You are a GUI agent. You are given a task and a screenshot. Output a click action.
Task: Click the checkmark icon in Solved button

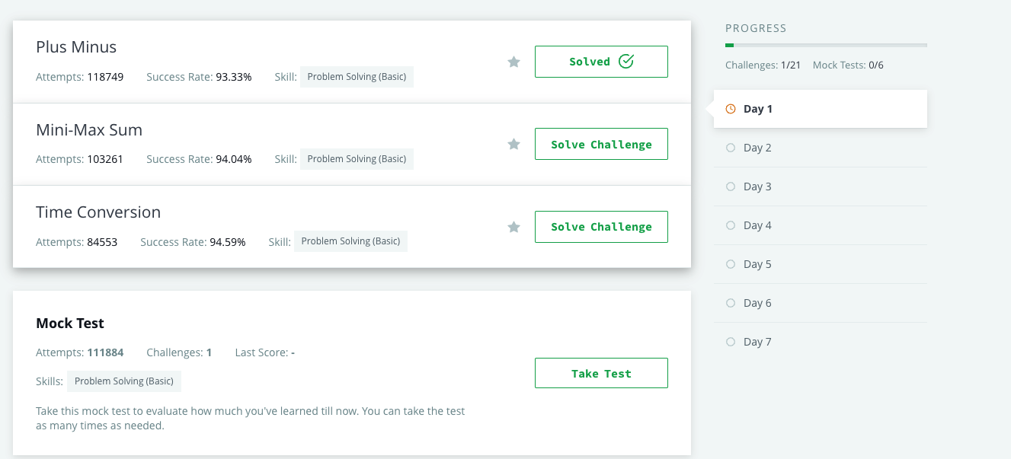point(626,62)
